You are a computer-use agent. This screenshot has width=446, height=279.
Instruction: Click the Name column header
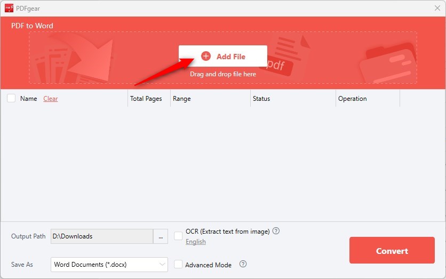click(28, 99)
